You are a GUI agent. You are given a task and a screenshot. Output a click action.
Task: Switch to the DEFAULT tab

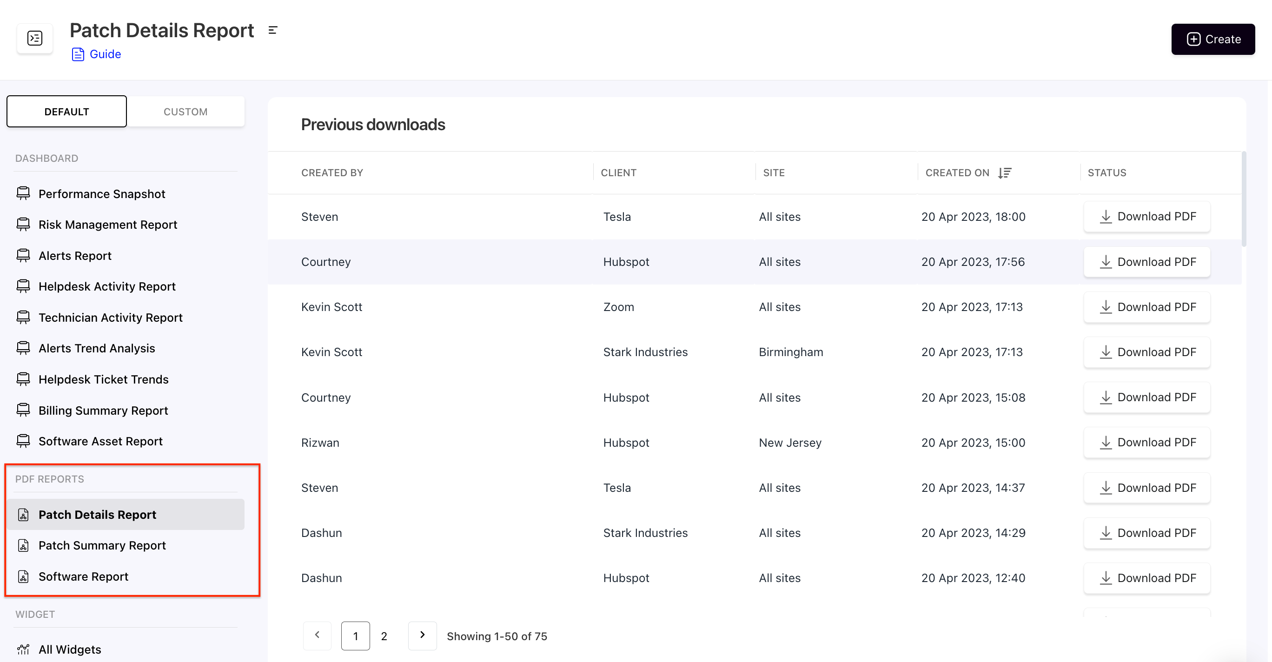point(66,110)
